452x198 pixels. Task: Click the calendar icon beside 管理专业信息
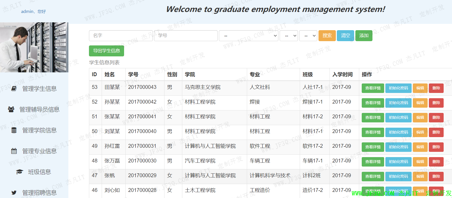(x=14, y=151)
